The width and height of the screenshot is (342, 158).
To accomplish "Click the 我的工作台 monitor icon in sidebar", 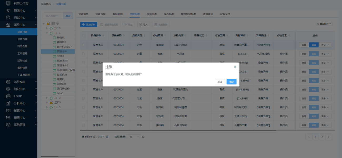I will click(x=8, y=3).
